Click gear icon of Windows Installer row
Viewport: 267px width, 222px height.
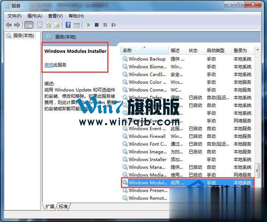click(x=125, y=159)
